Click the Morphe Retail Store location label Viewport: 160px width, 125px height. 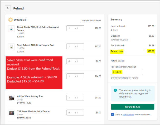(x=91, y=21)
